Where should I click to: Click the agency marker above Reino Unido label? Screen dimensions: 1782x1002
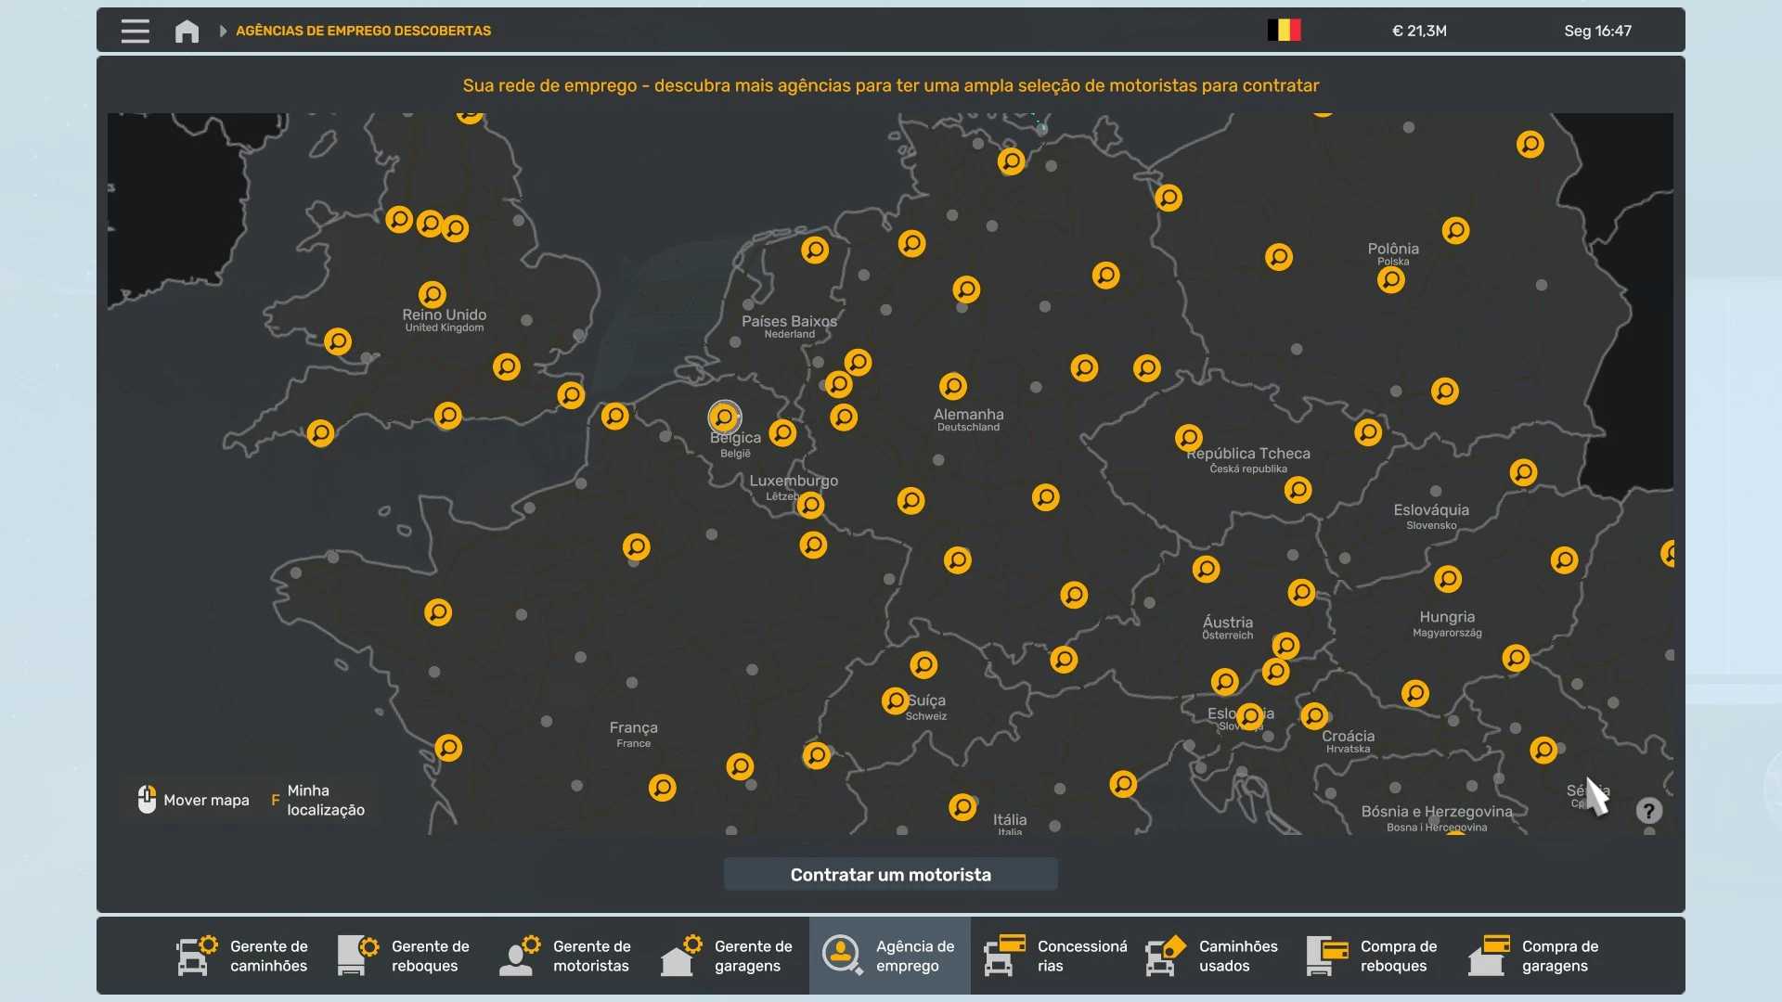[x=433, y=295]
